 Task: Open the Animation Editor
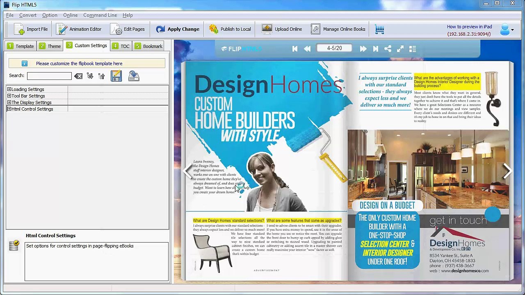(x=79, y=29)
